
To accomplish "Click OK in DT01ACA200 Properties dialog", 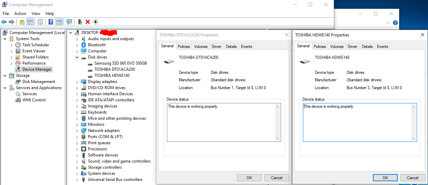I will pyautogui.click(x=249, y=178).
